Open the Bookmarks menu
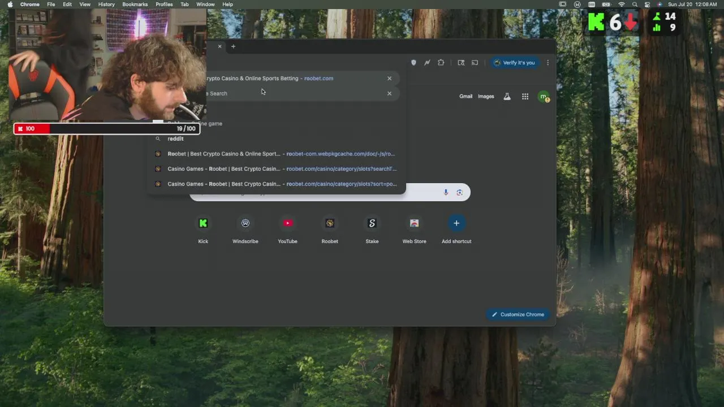Image resolution: width=724 pixels, height=407 pixels. click(135, 5)
